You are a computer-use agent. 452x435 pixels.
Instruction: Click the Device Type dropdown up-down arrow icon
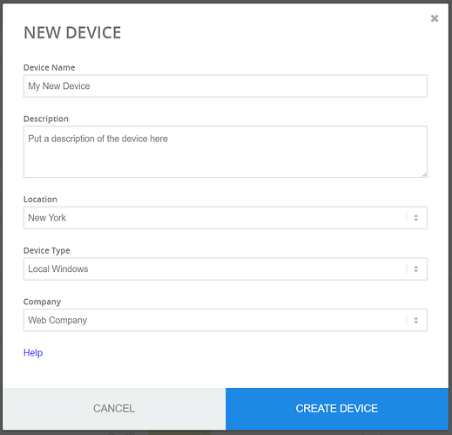coord(415,268)
